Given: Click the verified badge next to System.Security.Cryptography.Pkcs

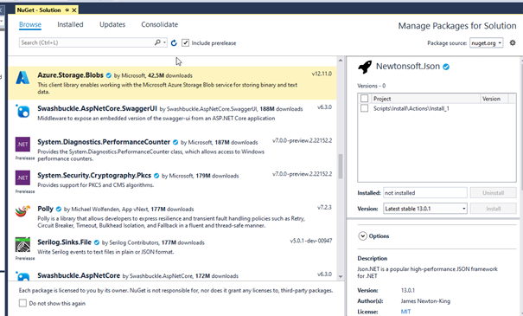Looking at the screenshot, I should [x=156, y=176].
